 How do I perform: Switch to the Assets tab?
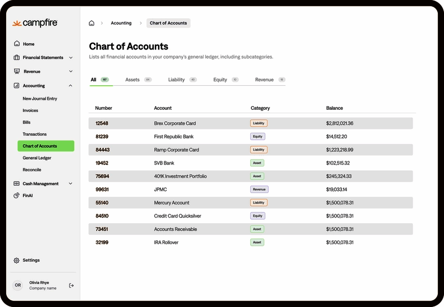pos(132,80)
